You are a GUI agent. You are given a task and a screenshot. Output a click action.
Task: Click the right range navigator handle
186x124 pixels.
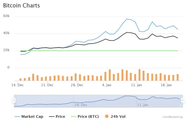point(182,101)
